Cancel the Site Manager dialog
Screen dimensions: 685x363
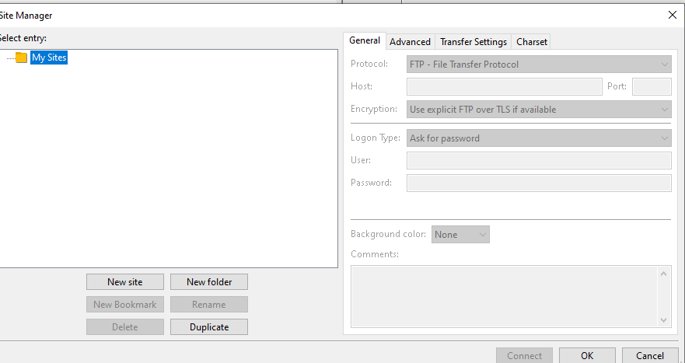click(x=650, y=355)
